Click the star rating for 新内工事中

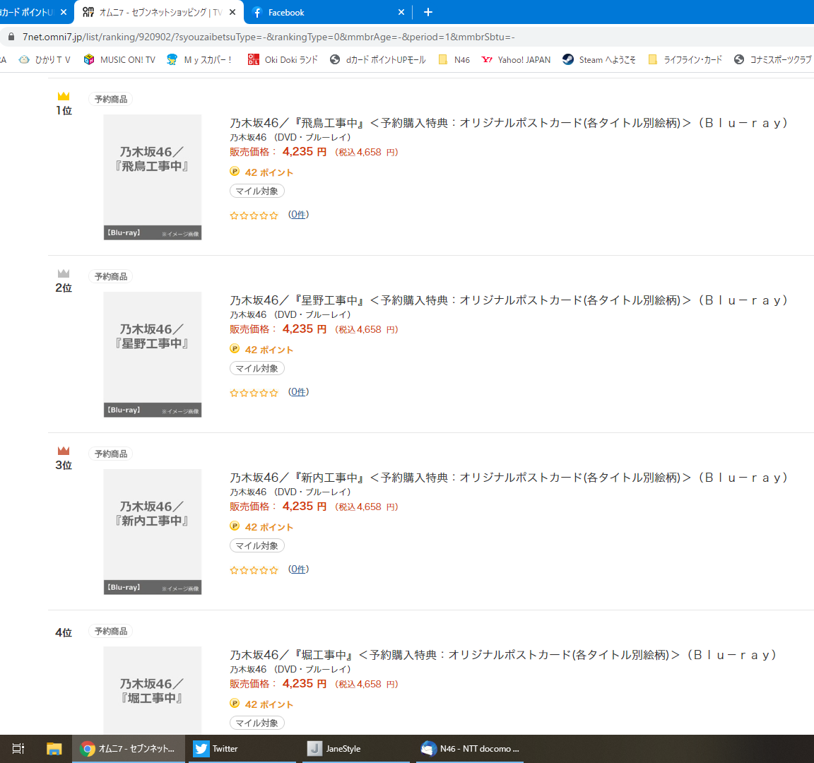click(x=254, y=570)
